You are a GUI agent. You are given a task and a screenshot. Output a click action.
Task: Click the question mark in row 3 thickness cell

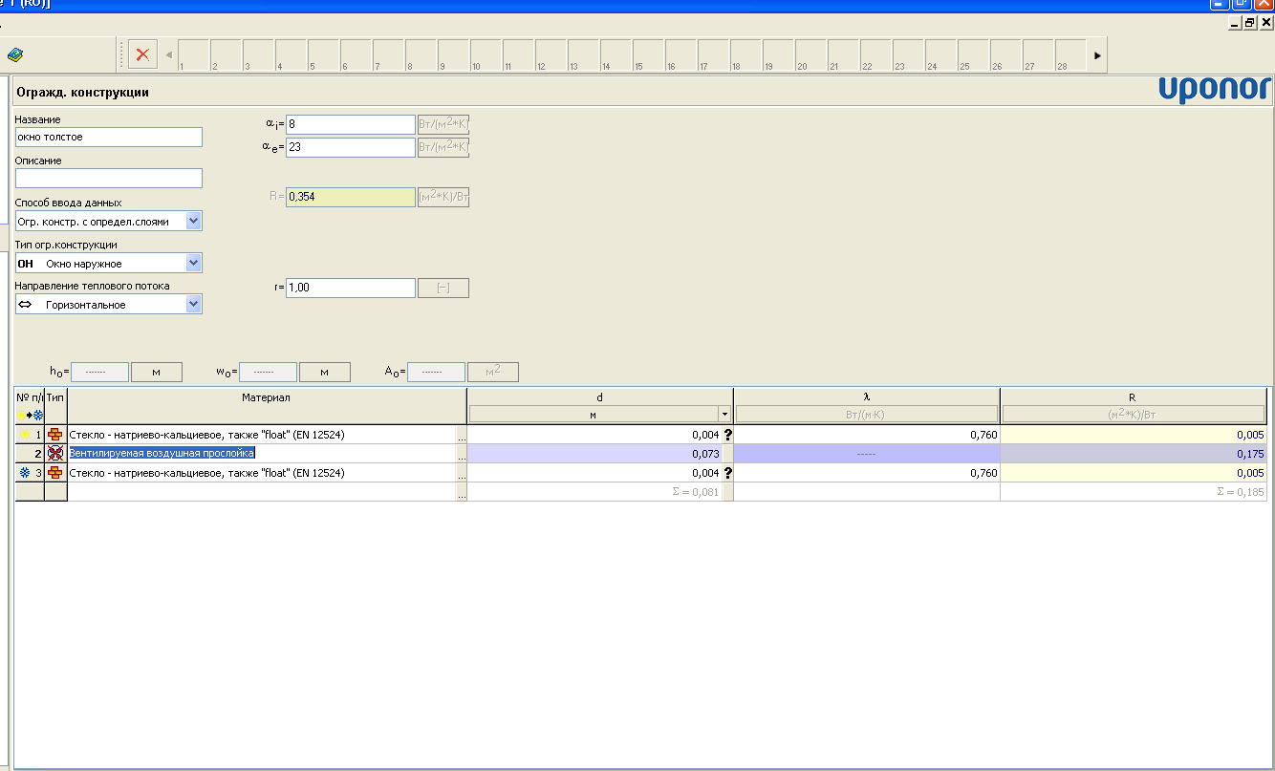[x=727, y=473]
